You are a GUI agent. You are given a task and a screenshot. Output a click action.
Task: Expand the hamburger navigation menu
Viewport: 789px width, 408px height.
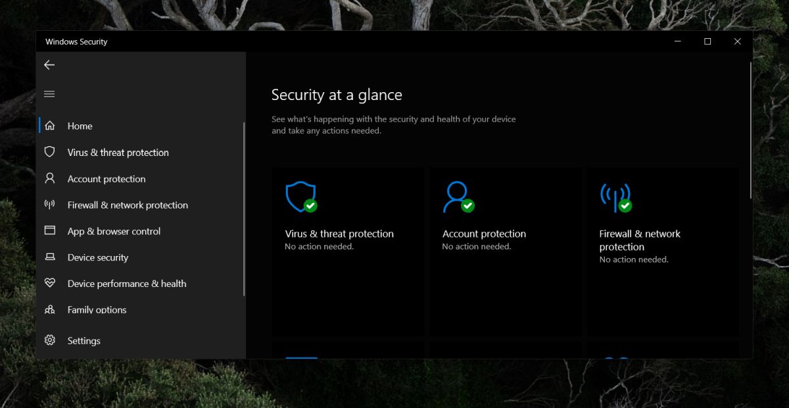(x=49, y=94)
